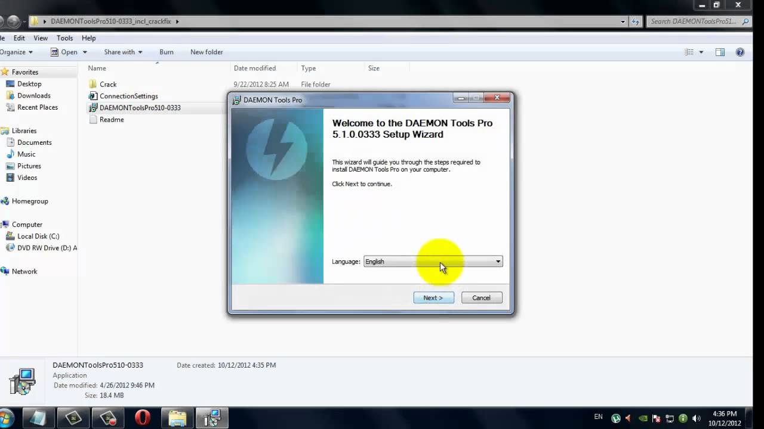
Task: Click the refresh button beside the address bar
Action: click(636, 21)
